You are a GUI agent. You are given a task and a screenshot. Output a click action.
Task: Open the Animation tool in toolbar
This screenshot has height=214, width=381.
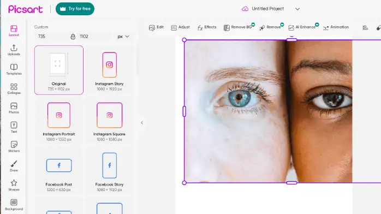(336, 27)
